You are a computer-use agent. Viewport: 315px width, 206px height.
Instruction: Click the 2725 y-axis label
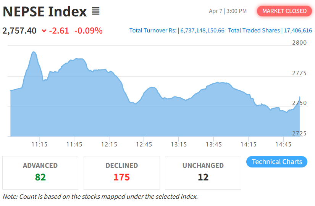tap(299, 133)
